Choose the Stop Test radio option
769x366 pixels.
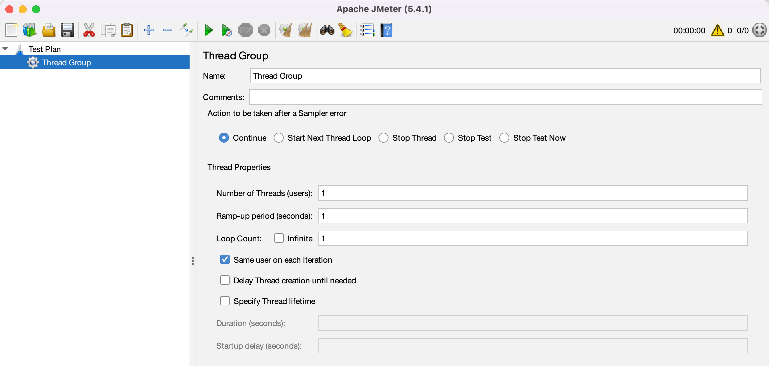449,138
